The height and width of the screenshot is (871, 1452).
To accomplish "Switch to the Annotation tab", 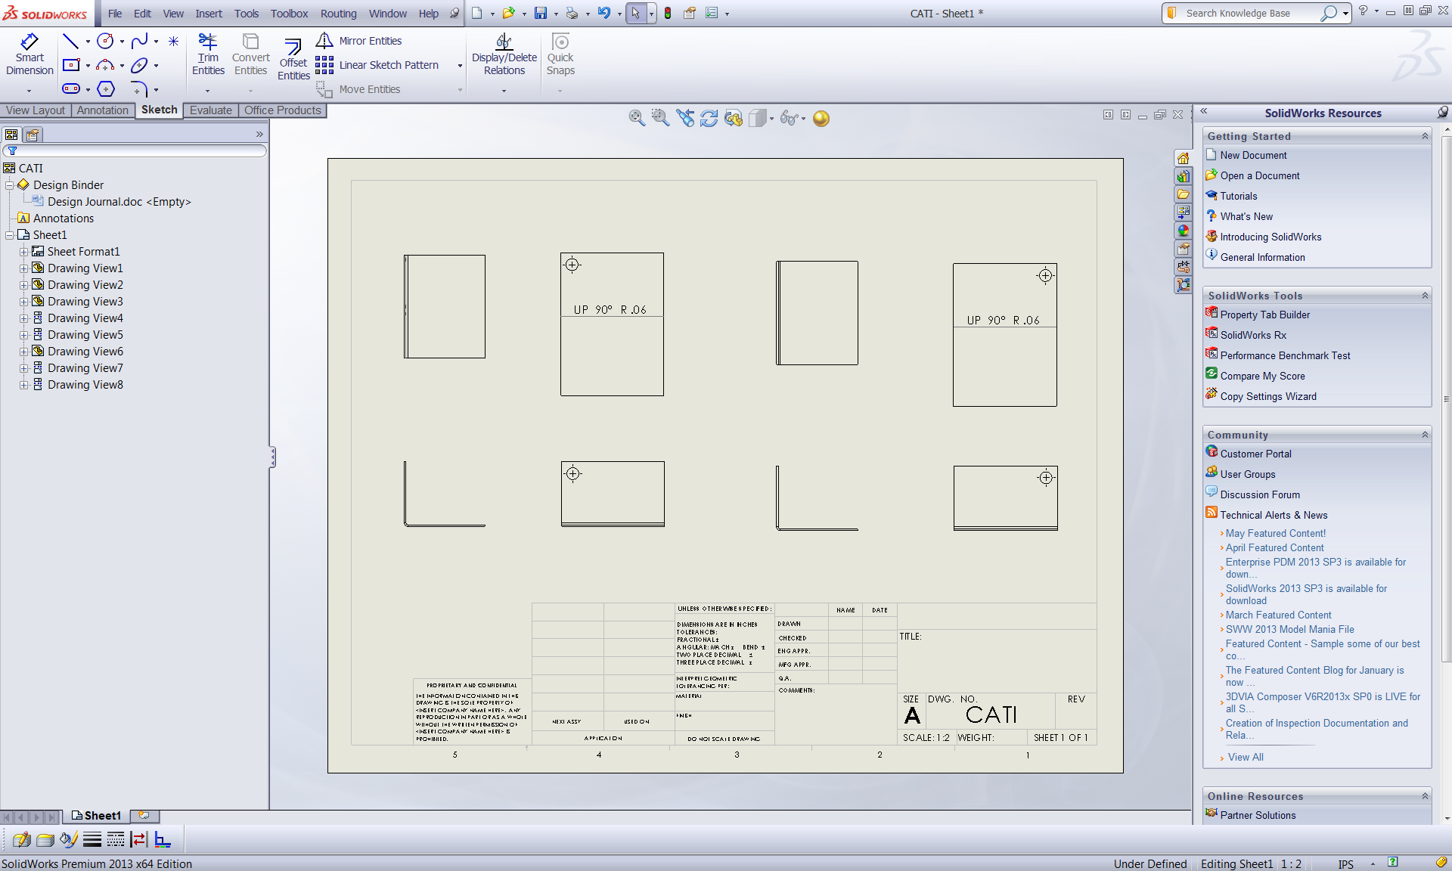I will (x=103, y=110).
